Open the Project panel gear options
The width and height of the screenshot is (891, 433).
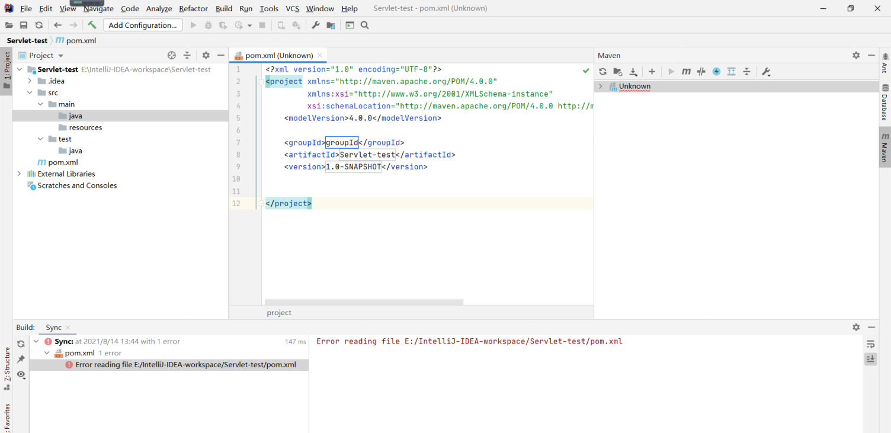pyautogui.click(x=206, y=55)
